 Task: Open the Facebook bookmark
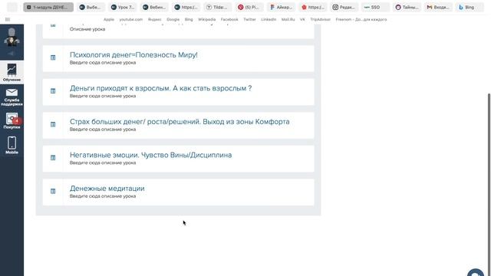229,19
